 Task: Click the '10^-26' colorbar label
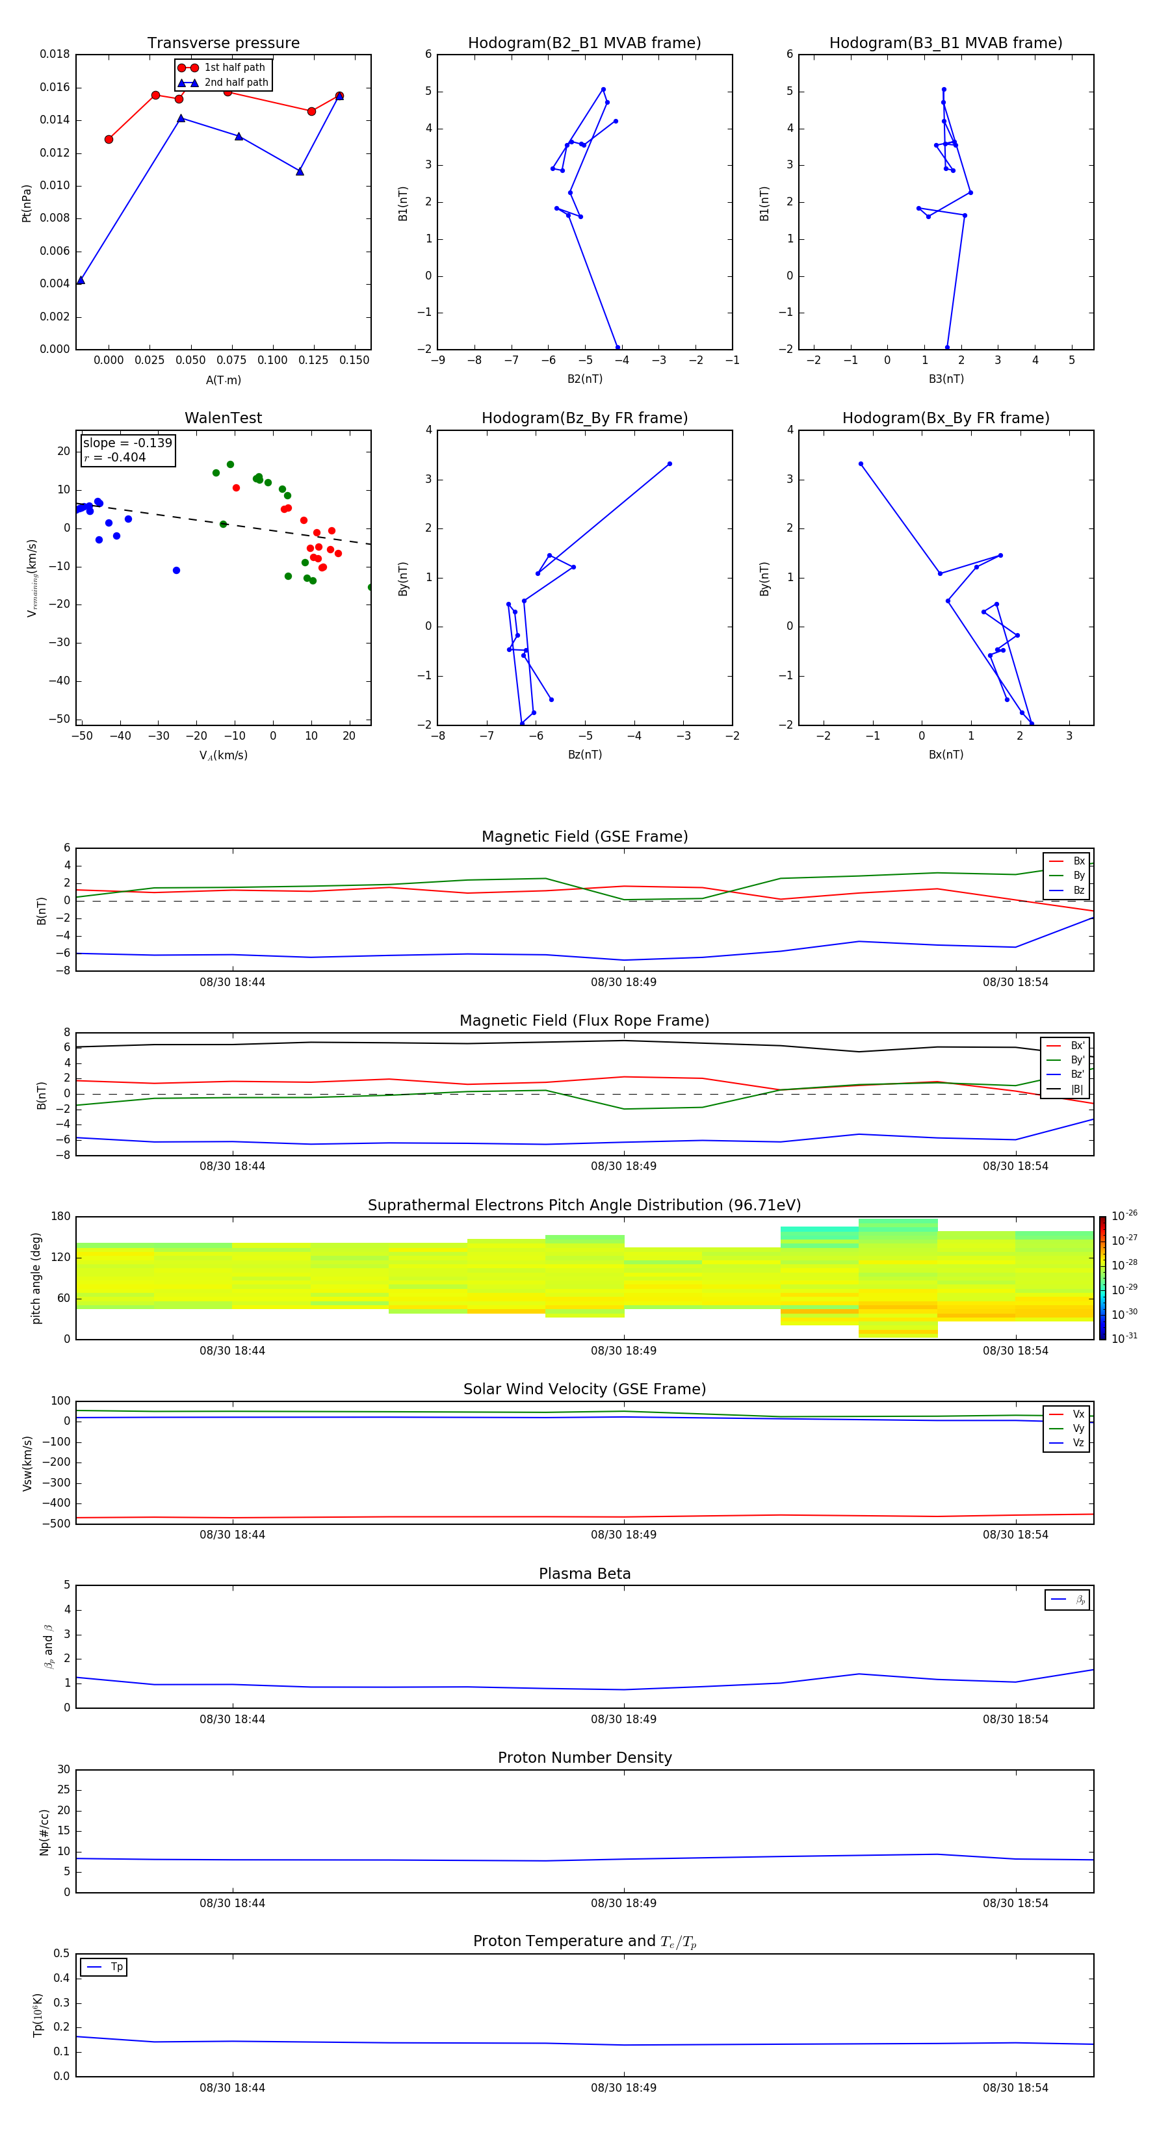[x=1124, y=1215]
